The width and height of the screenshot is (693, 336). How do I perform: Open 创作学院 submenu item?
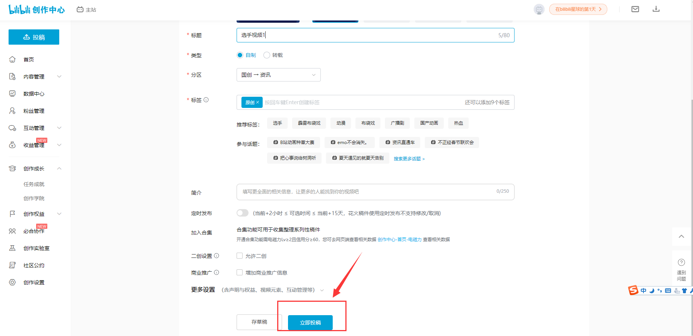(34, 198)
